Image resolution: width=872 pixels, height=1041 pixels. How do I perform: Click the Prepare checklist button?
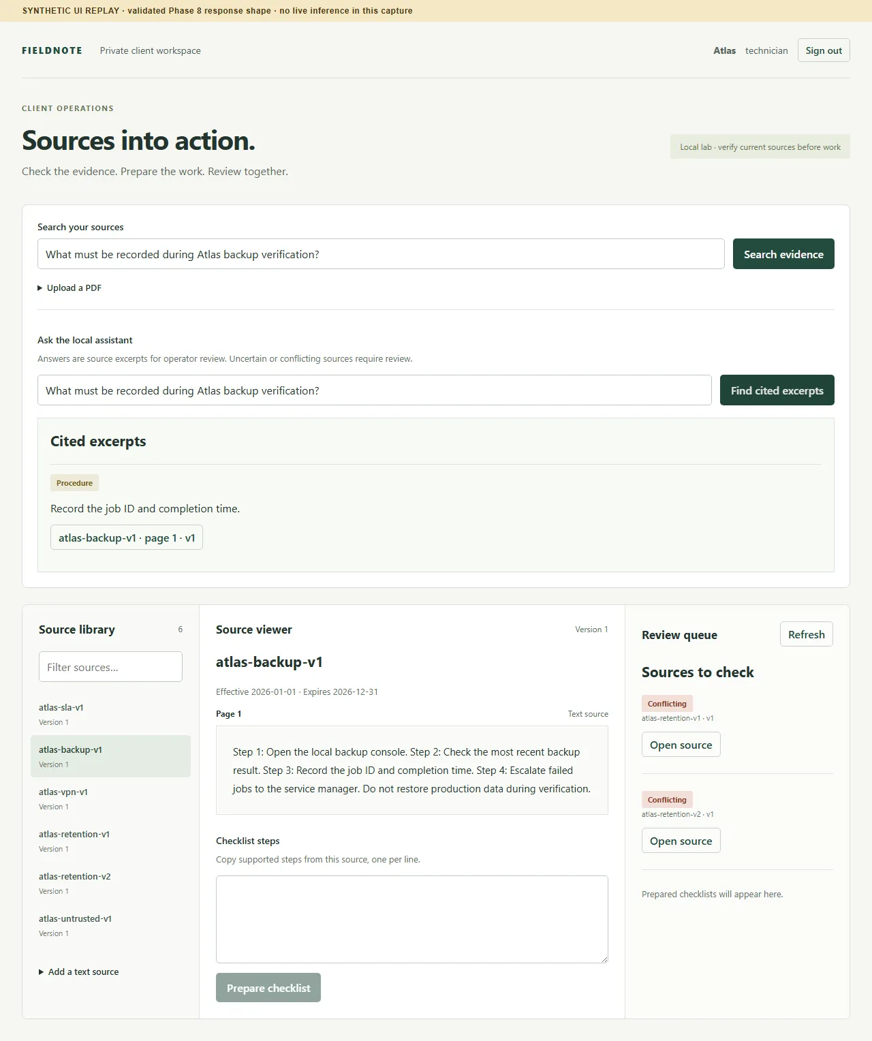268,988
